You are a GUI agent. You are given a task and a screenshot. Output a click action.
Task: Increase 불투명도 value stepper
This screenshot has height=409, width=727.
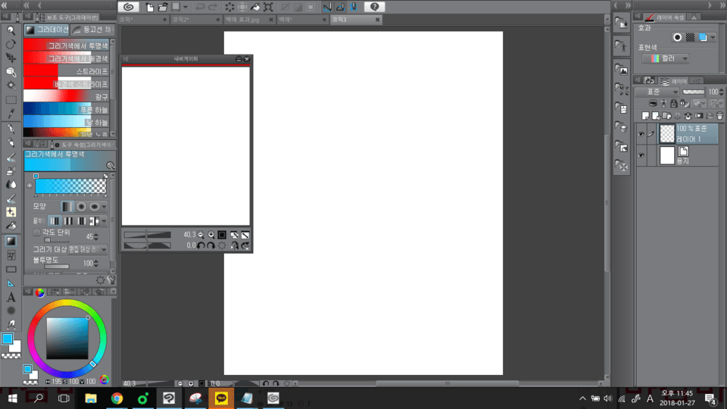(x=96, y=261)
